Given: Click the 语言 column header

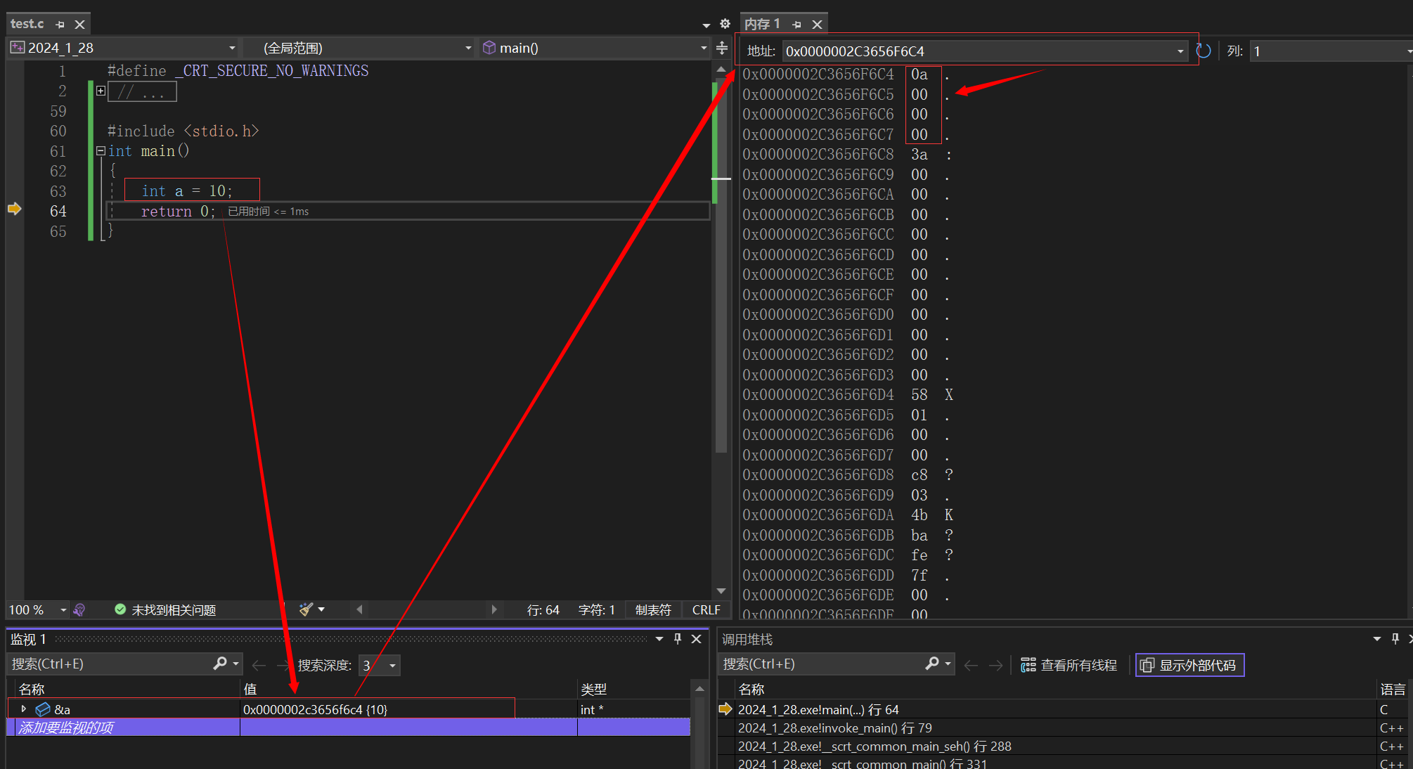Looking at the screenshot, I should point(1393,689).
